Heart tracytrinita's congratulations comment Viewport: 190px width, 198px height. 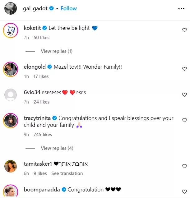(184, 120)
